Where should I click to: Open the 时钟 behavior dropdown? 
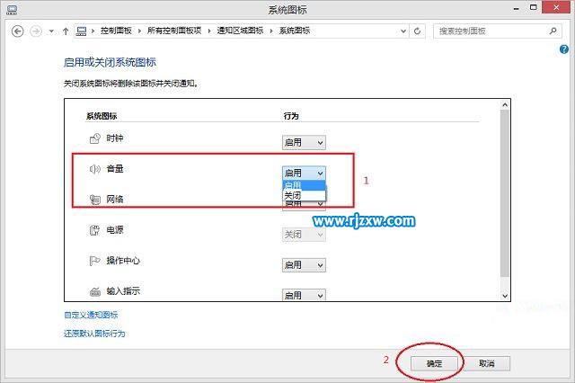pyautogui.click(x=304, y=142)
